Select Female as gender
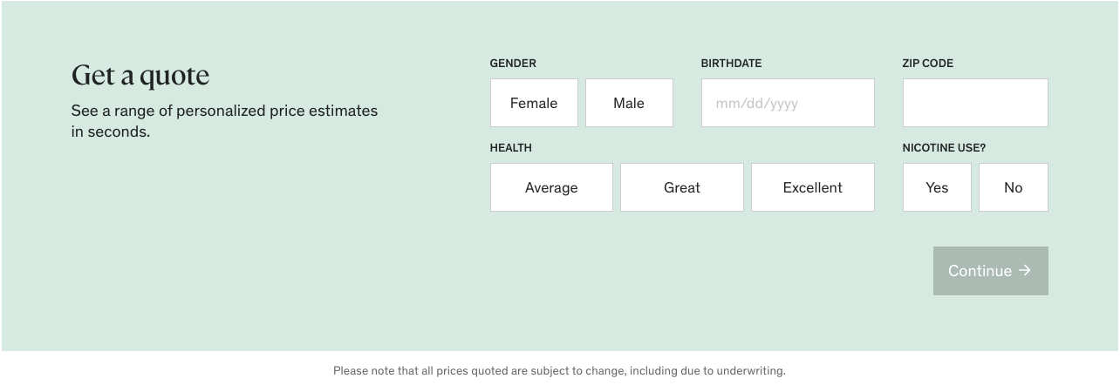Image resolution: width=1120 pixels, height=392 pixels. [x=534, y=103]
